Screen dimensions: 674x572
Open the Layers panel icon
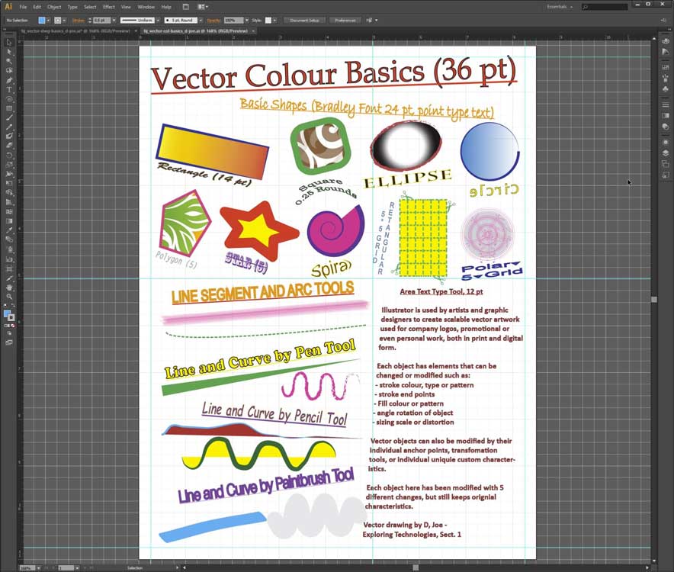coord(665,153)
